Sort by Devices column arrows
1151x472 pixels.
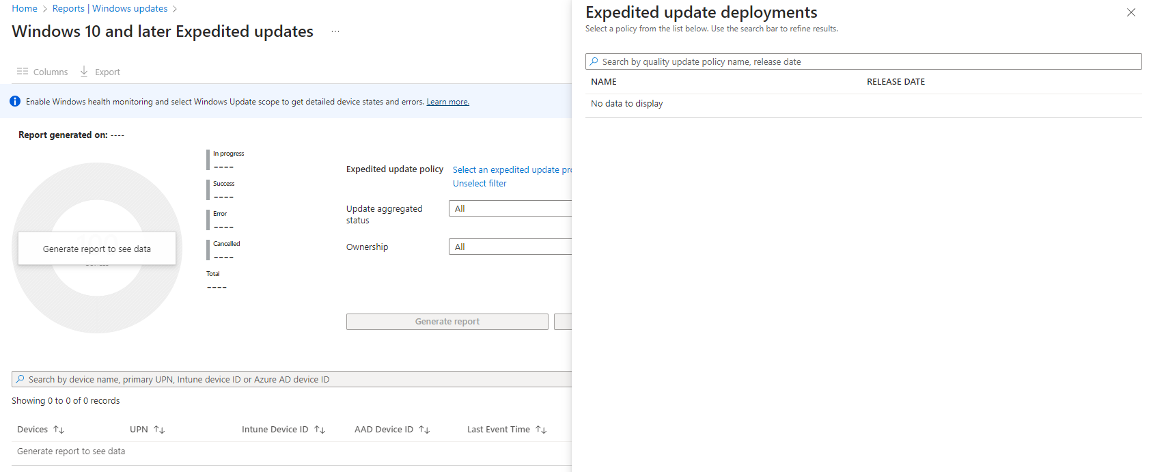coord(59,430)
